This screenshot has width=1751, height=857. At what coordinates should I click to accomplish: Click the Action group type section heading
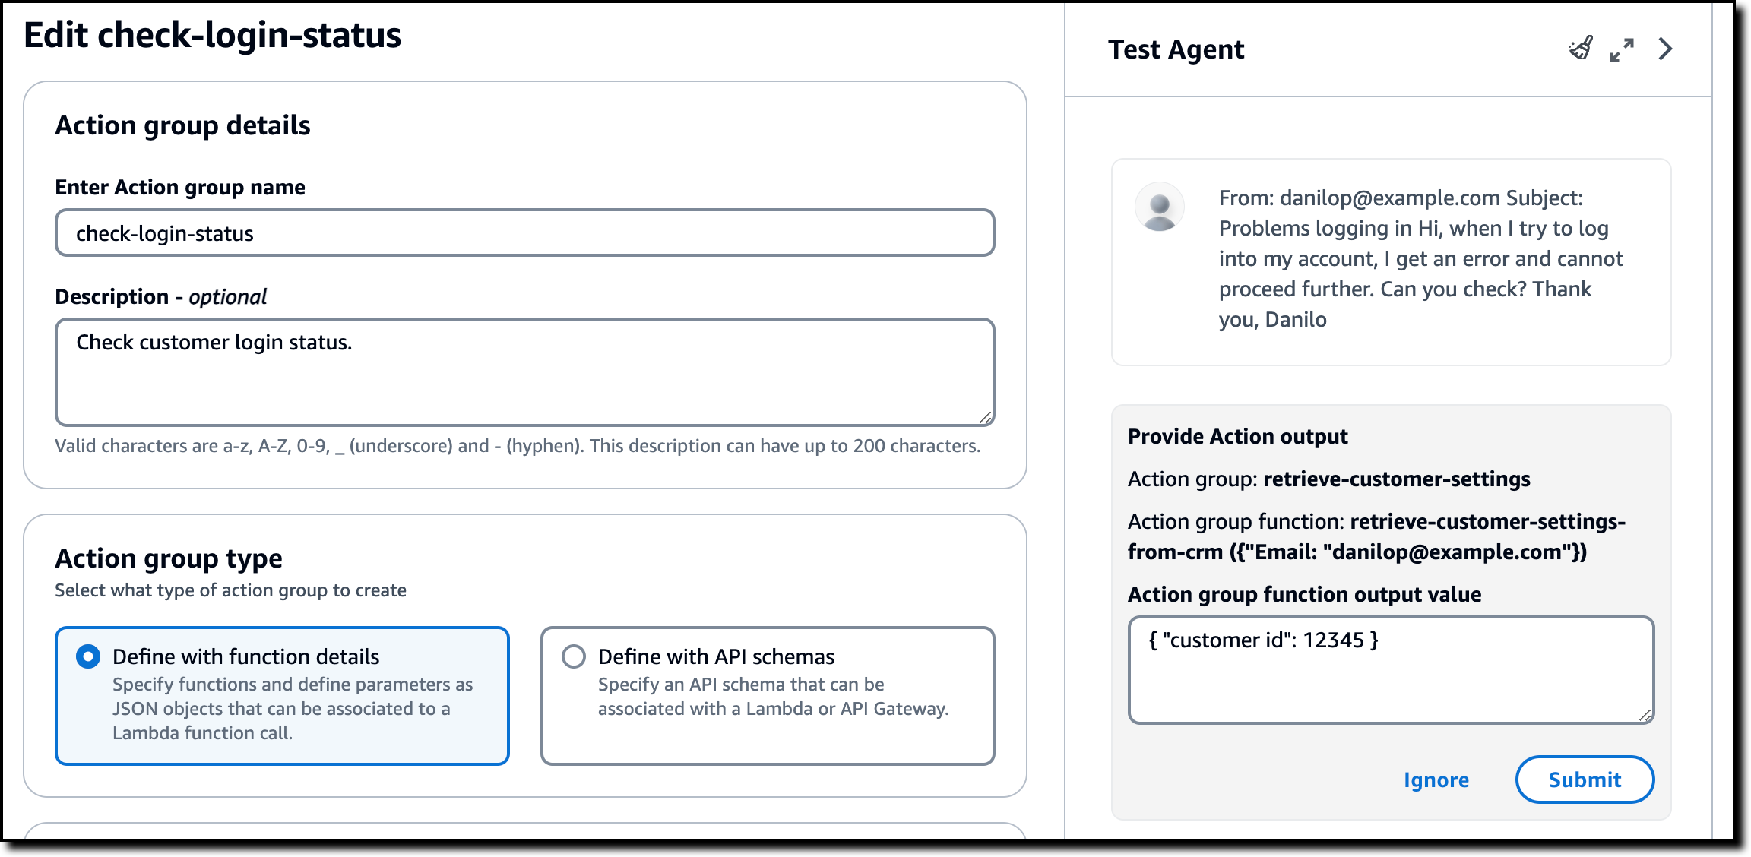[169, 558]
